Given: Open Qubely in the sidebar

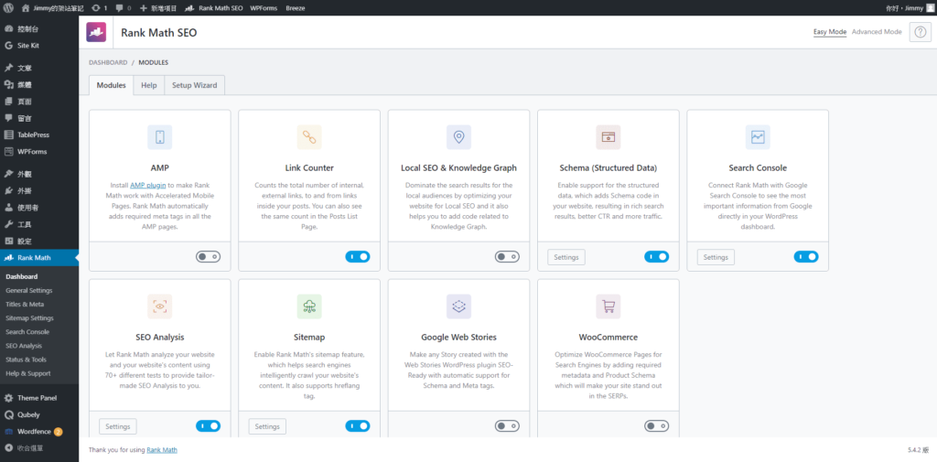Looking at the screenshot, I should click(x=38, y=414).
